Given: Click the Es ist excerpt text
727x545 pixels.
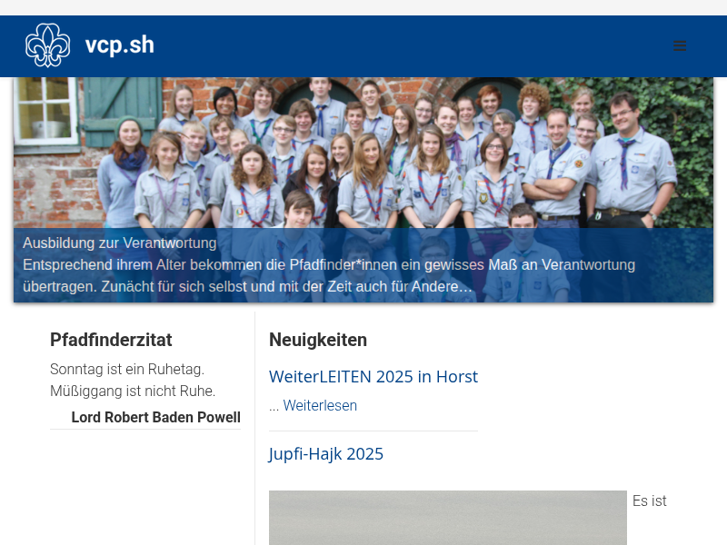Looking at the screenshot, I should (649, 501).
